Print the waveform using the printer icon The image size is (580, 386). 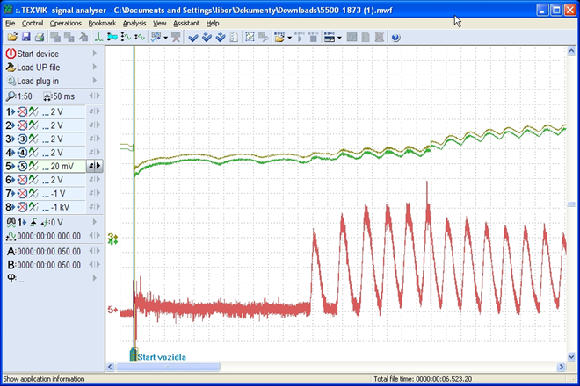(x=40, y=38)
